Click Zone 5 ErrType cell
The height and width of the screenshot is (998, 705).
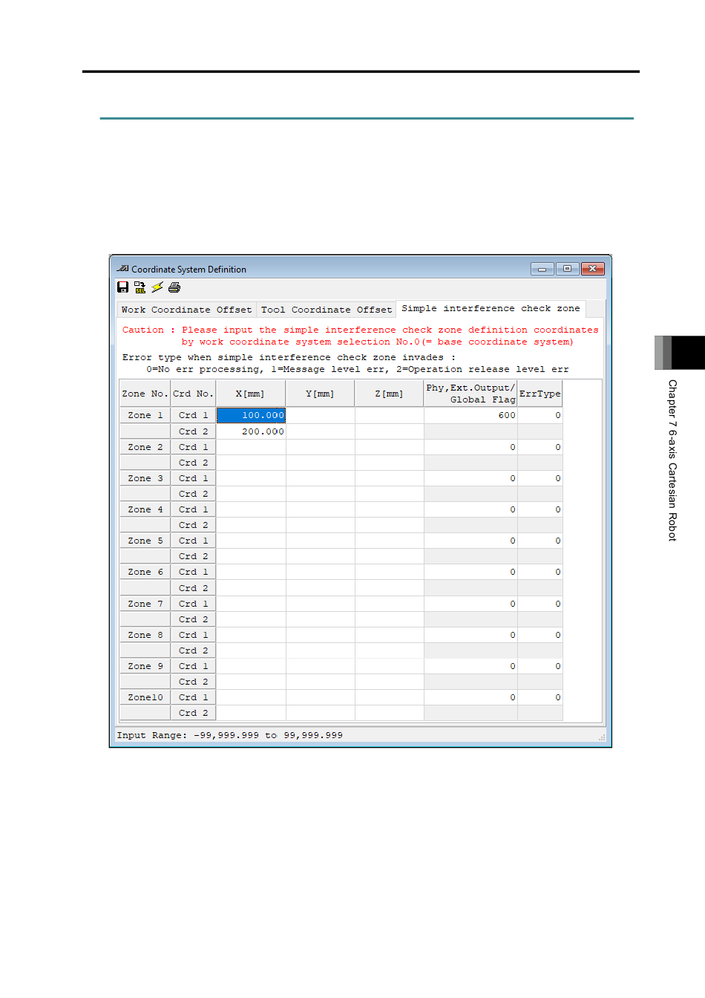pyautogui.click(x=540, y=541)
